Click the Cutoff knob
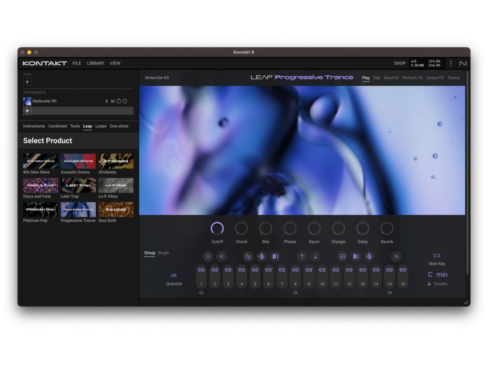 [x=217, y=228]
